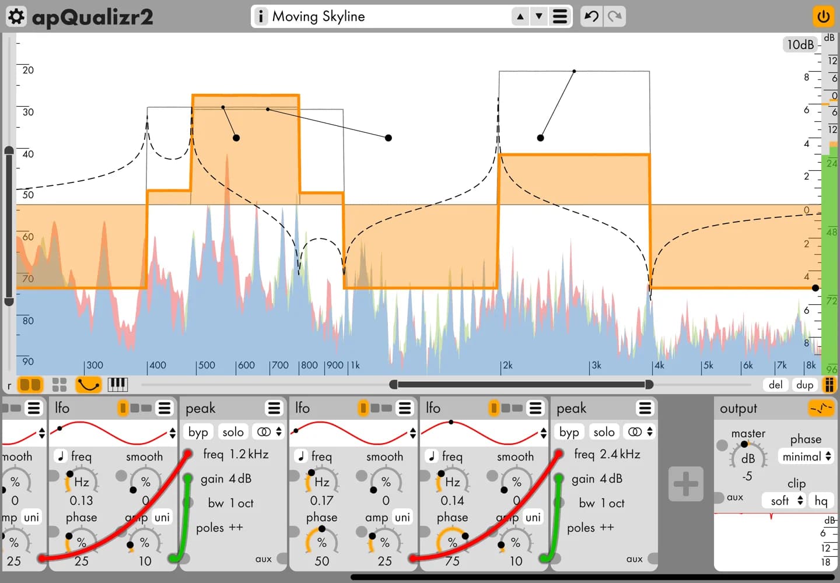Open the 1.2 kHz peak channel-mode dropdown
Screen dimensions: 840x583
(x=268, y=432)
